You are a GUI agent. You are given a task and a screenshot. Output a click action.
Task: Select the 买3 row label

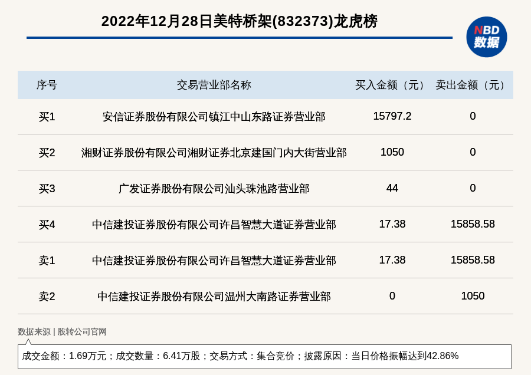coord(47,189)
